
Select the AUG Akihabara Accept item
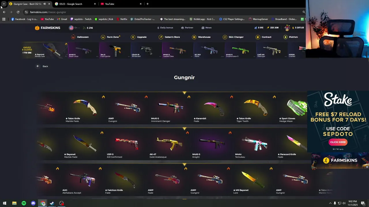tap(82, 181)
